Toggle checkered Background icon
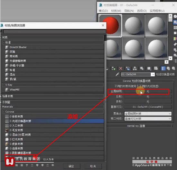The height and width of the screenshot is (170, 177). (175, 27)
